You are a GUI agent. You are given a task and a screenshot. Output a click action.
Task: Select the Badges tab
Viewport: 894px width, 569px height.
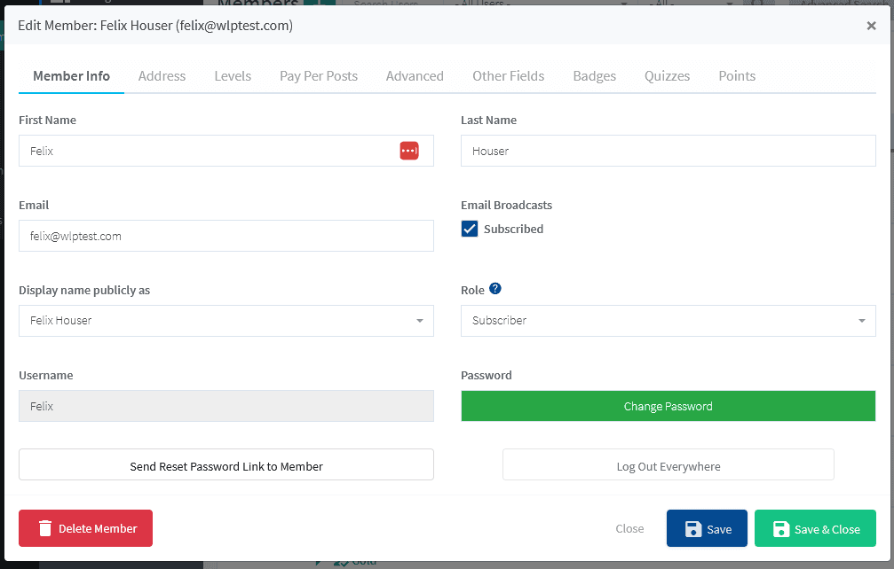coord(594,76)
